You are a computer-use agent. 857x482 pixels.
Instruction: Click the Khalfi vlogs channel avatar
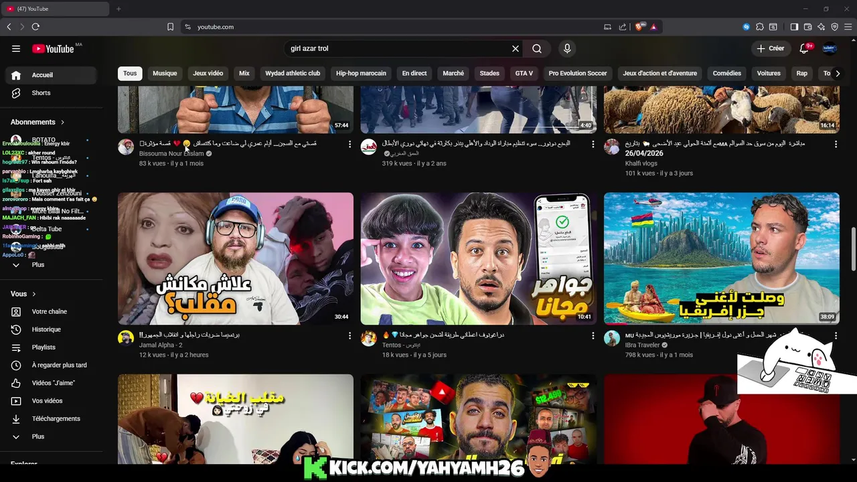(612, 147)
